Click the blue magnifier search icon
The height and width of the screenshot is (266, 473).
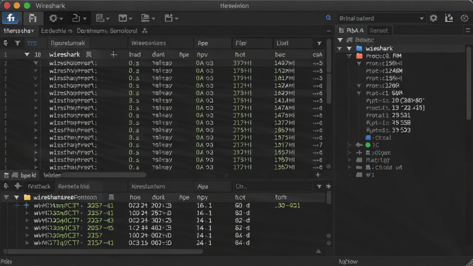coord(328,18)
